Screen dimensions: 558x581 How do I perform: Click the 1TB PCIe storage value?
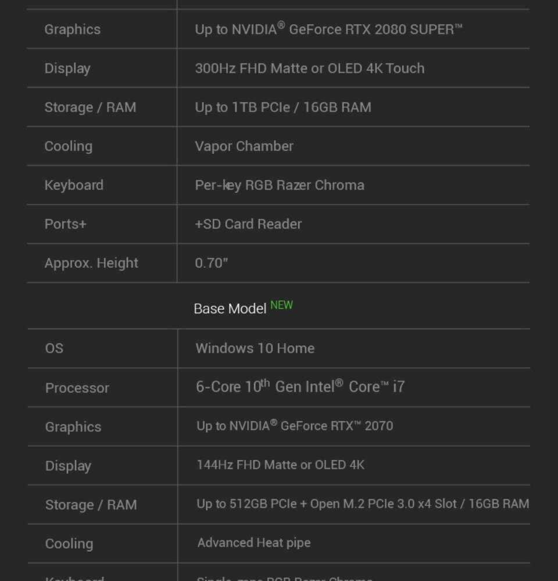[282, 107]
